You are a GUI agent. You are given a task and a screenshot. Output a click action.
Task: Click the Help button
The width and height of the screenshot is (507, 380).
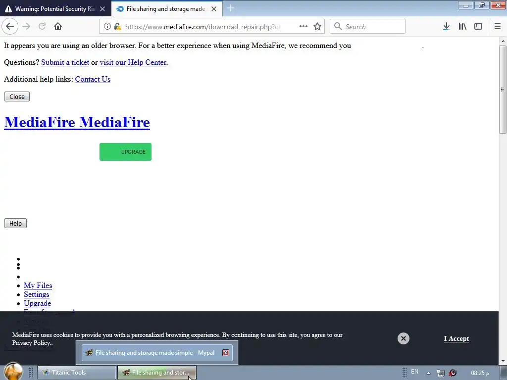point(15,223)
